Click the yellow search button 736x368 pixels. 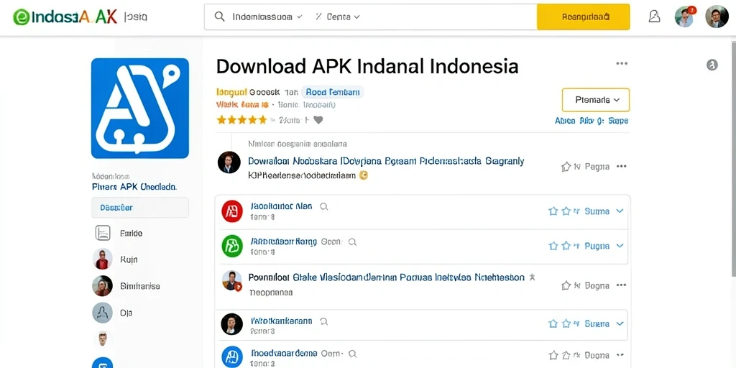pos(583,17)
